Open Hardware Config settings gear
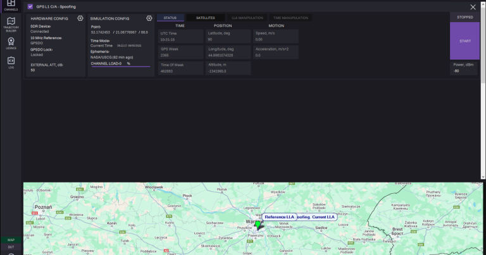 click(80, 18)
